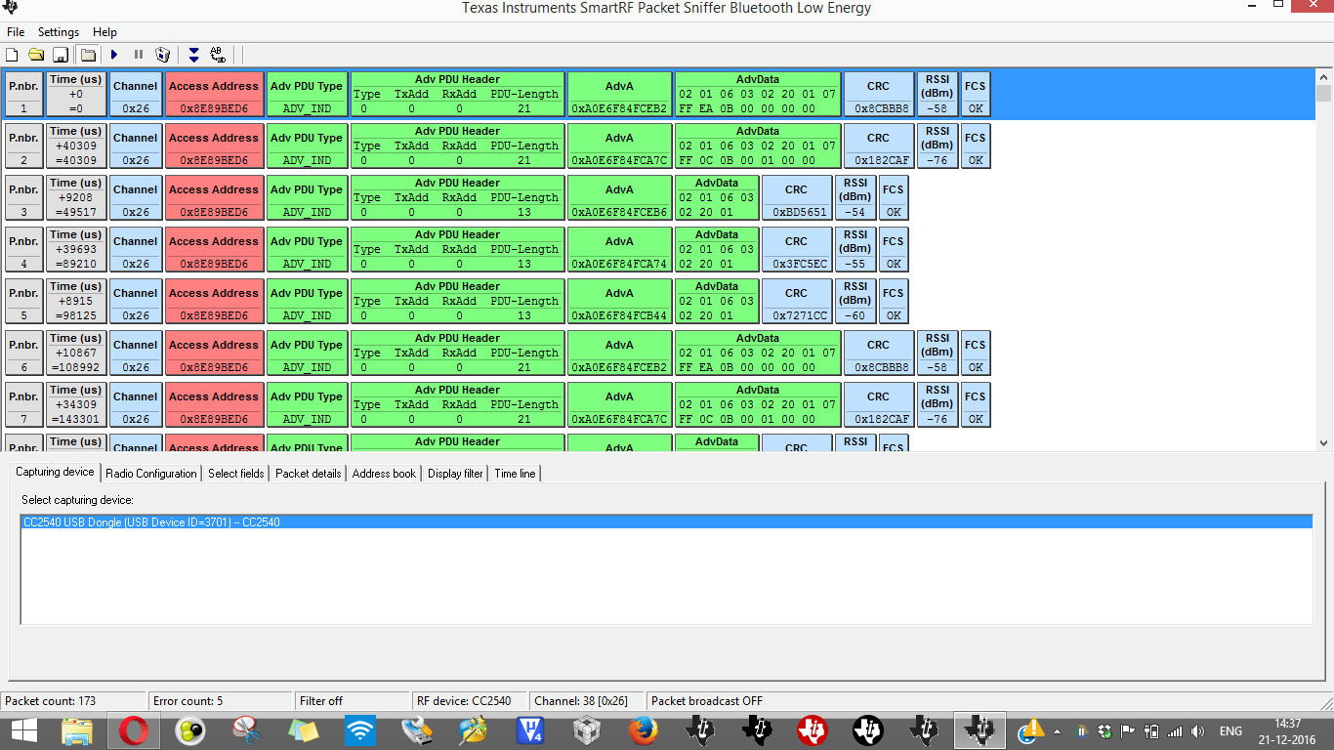
Task: Click the network signal bars tray icon
Action: coord(1175,731)
